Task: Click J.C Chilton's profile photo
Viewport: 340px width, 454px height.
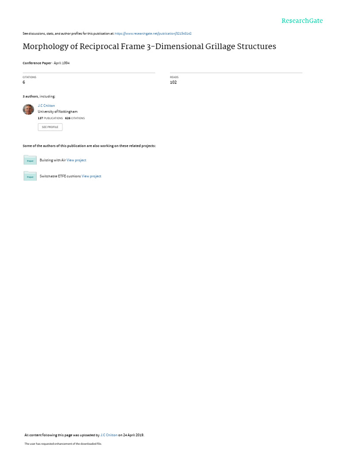Action: point(28,110)
